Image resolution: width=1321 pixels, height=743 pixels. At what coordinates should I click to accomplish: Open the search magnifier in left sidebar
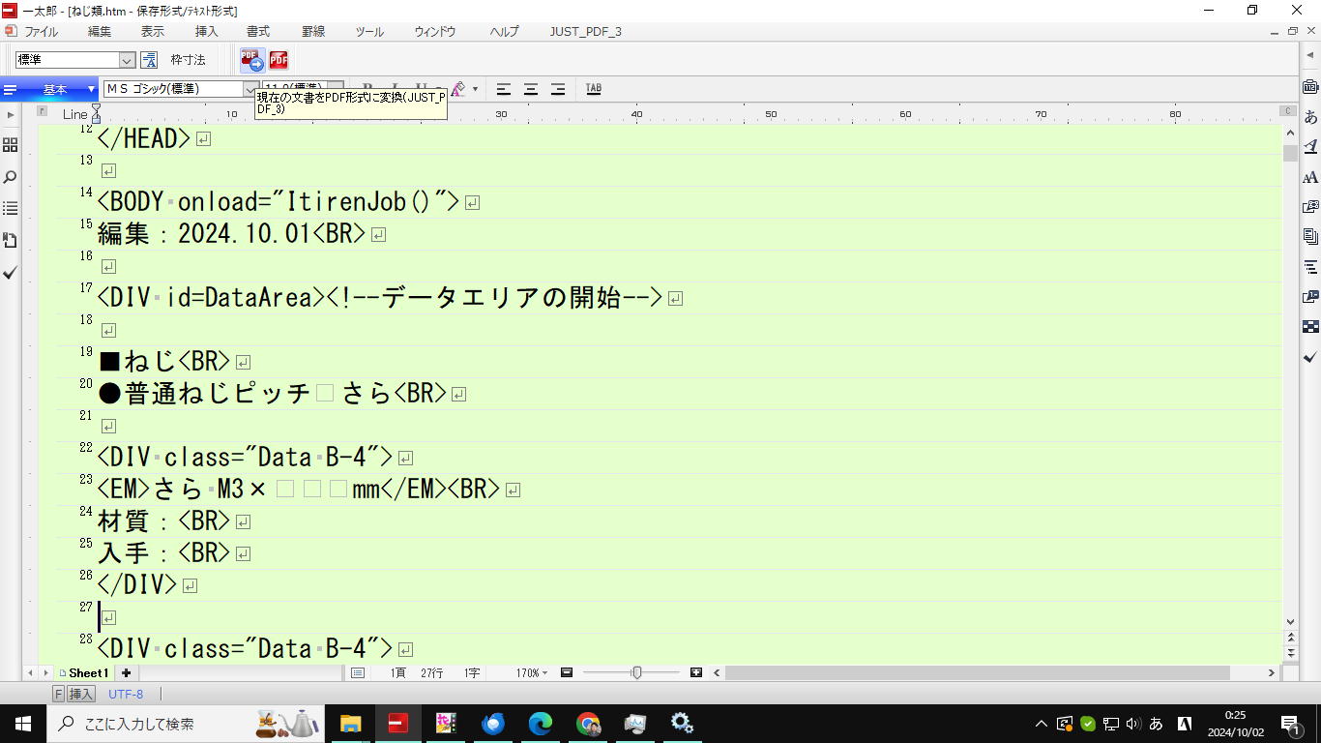[x=11, y=178]
